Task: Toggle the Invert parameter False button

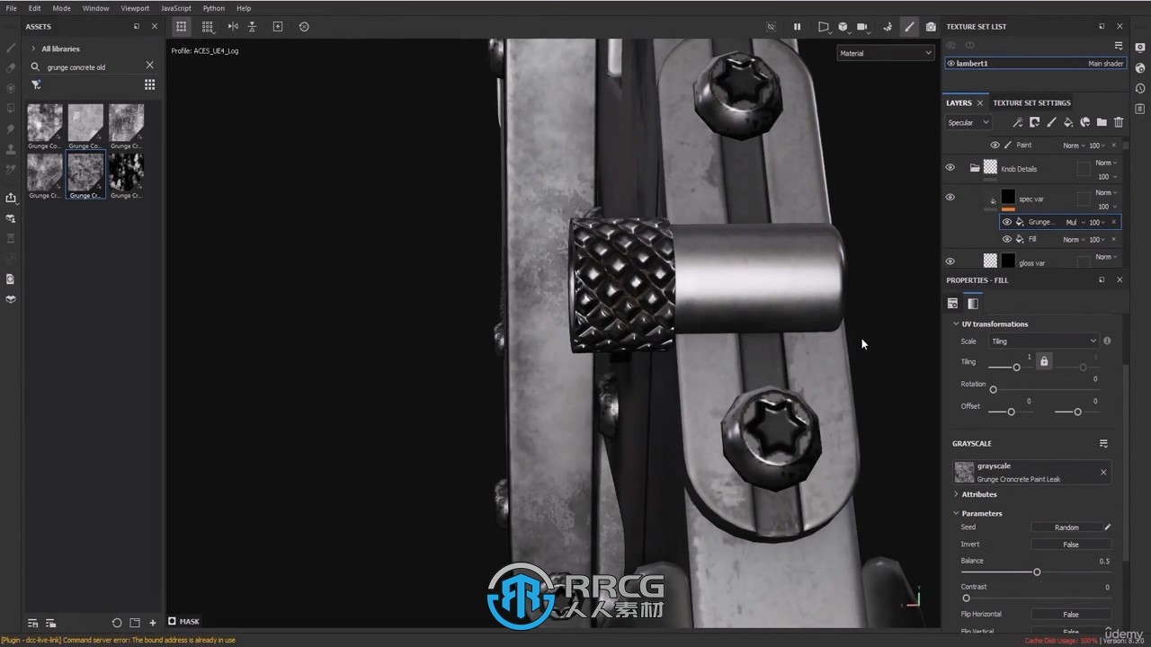Action: pyautogui.click(x=1071, y=545)
